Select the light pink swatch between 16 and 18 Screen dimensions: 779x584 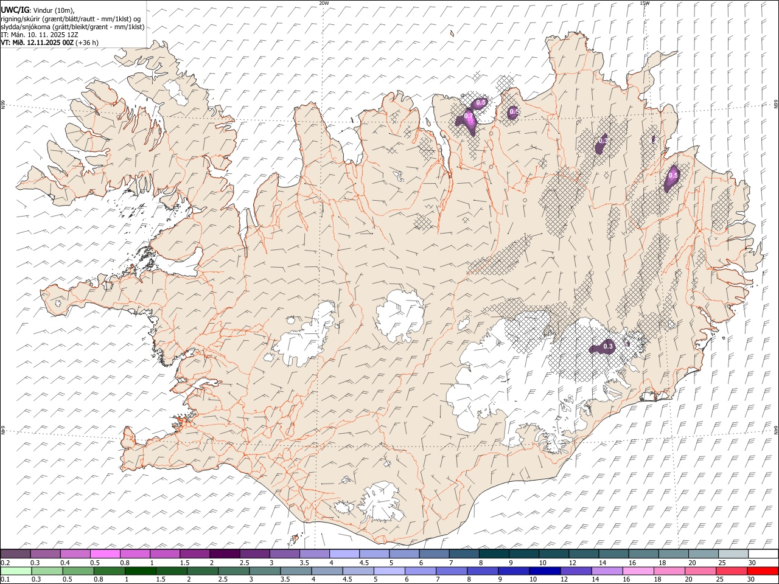click(x=637, y=571)
